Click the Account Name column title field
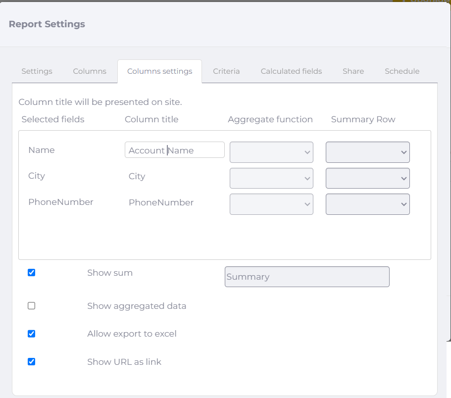The width and height of the screenshot is (451, 398). tap(175, 150)
